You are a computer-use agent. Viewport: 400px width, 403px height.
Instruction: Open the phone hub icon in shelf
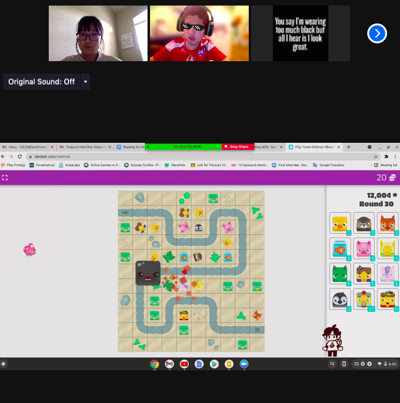pyautogui.click(x=344, y=364)
